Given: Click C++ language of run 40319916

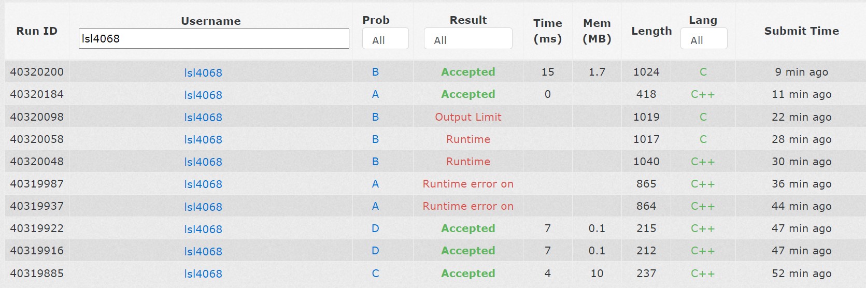Looking at the screenshot, I should [x=703, y=251].
